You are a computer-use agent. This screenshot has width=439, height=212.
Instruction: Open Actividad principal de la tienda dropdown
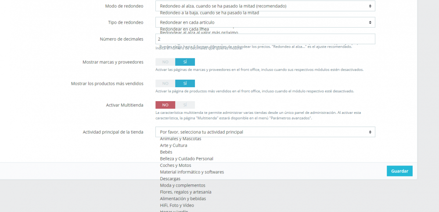click(265, 132)
